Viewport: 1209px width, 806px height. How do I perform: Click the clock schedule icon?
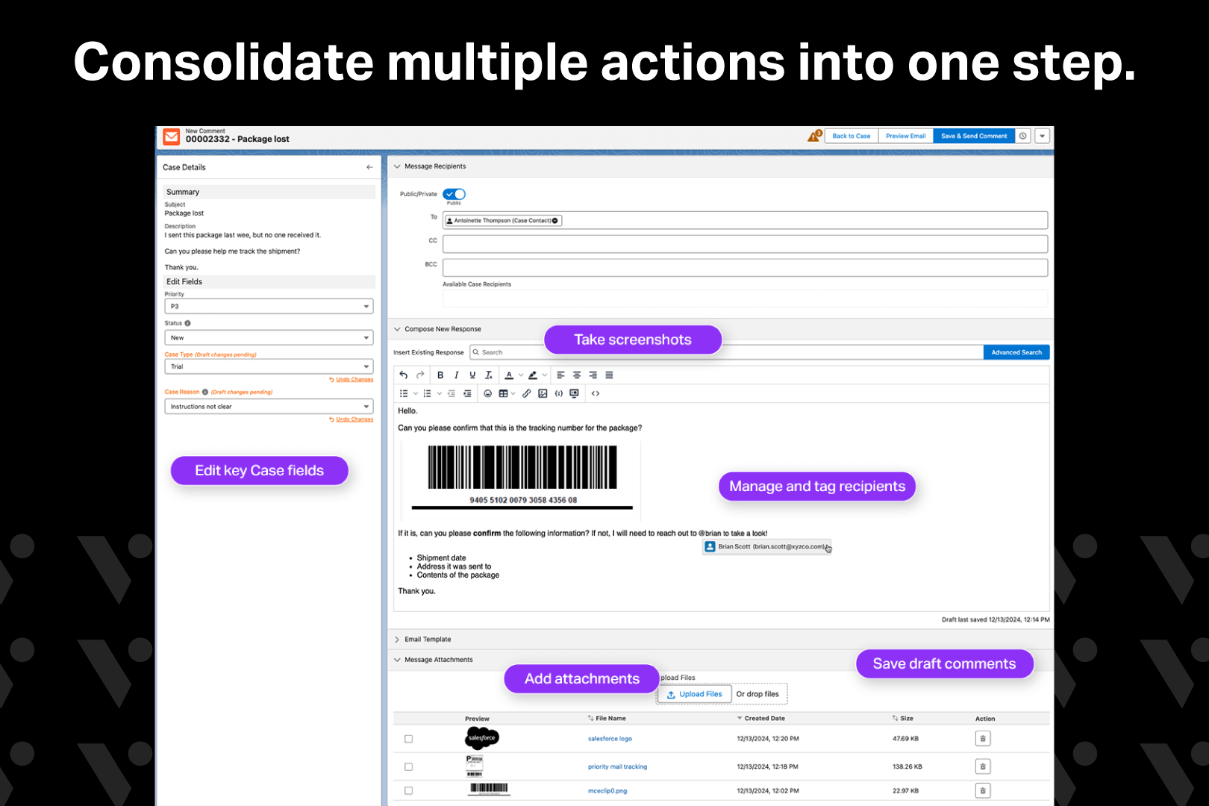1023,136
